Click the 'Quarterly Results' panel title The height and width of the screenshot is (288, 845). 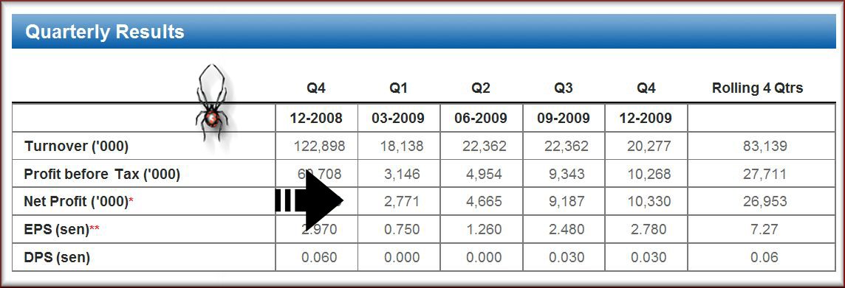(105, 32)
